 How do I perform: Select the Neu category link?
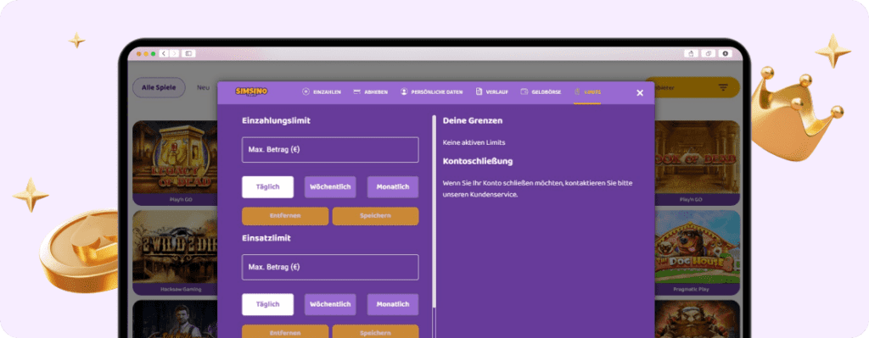pos(204,87)
